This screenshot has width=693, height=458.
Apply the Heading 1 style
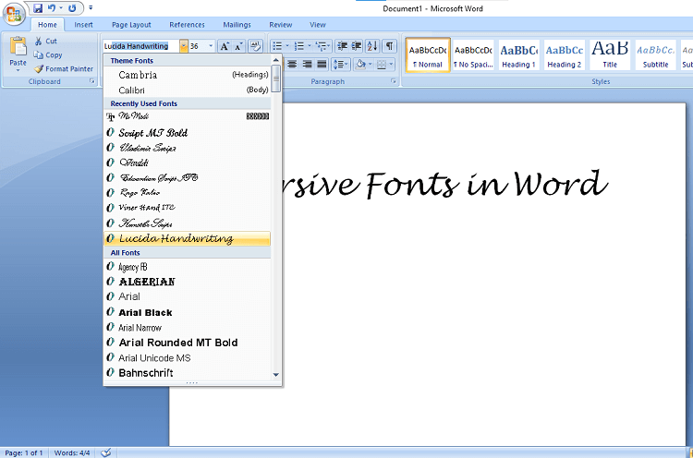point(519,55)
